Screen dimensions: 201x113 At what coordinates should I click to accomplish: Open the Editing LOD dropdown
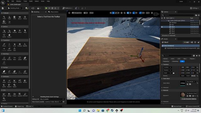[x=52, y=99]
